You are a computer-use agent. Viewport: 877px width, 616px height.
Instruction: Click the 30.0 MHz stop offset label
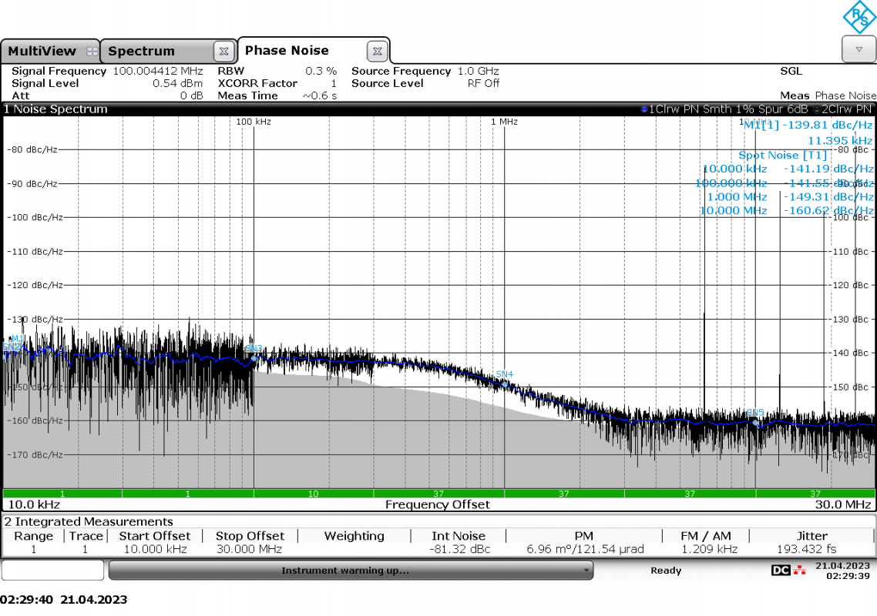pyautogui.click(x=843, y=505)
